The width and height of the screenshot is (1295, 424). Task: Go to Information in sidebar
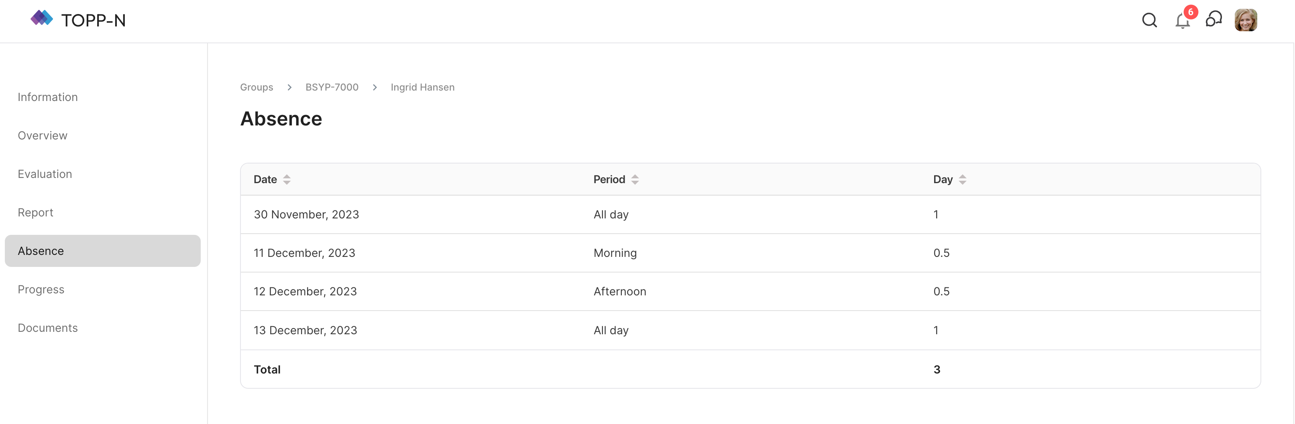(x=48, y=97)
